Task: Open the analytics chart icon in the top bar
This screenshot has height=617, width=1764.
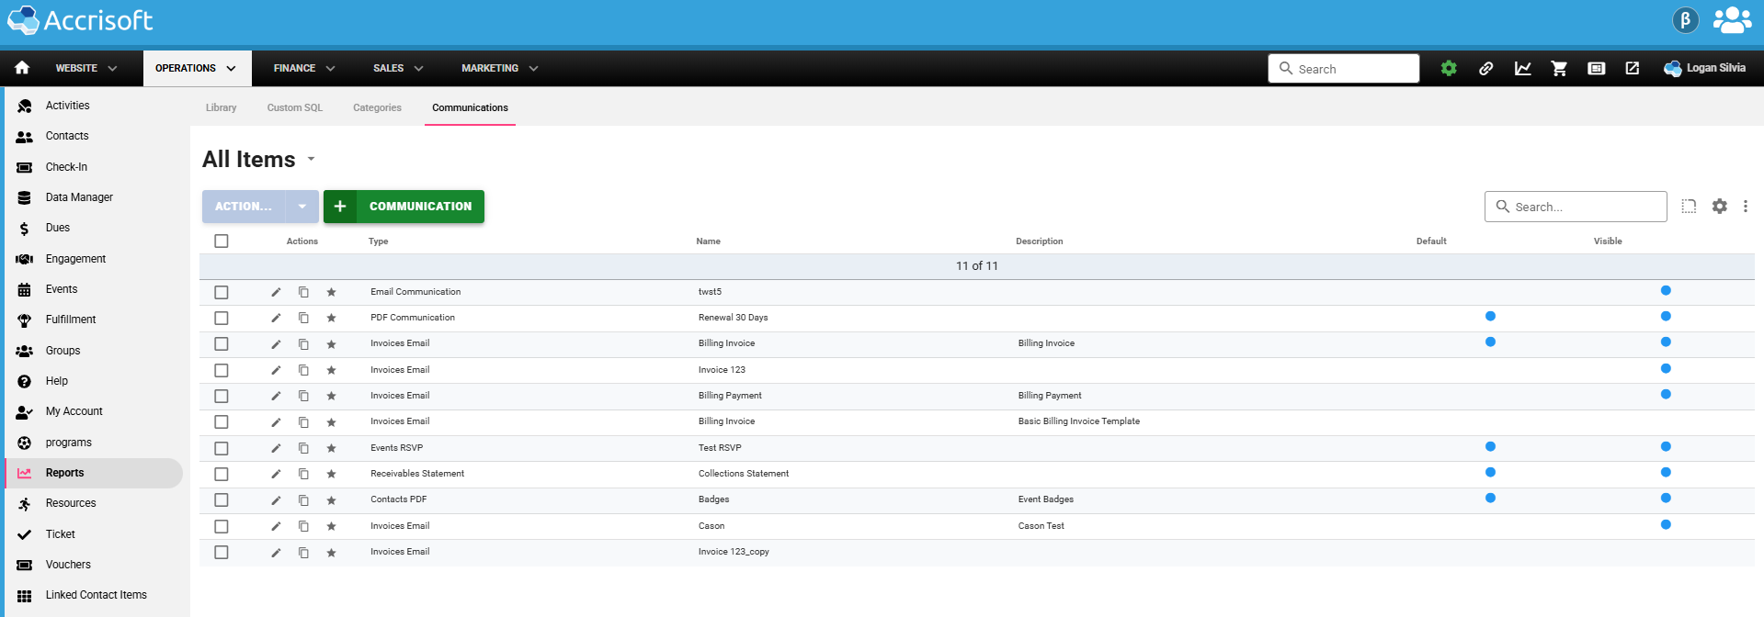Action: tap(1522, 69)
